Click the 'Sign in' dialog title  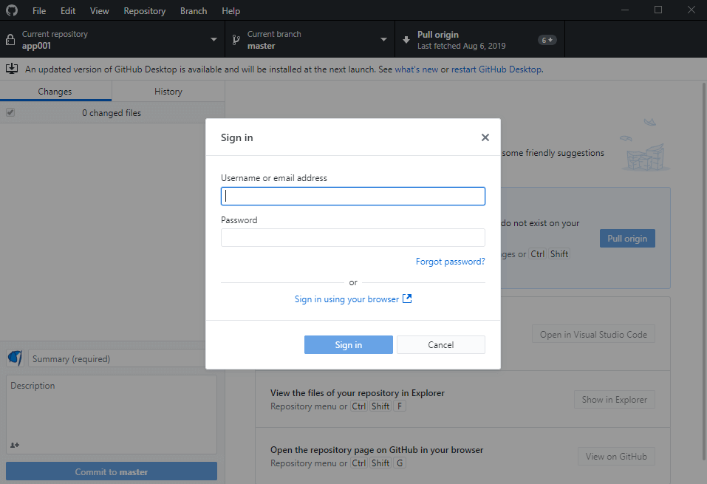[236, 137]
